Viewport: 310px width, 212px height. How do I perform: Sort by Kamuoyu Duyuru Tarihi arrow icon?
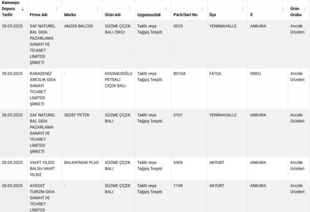[23, 9]
